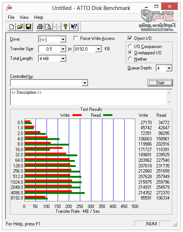
Task: Click the 8192.0 row label in chart
Action: pos(17,198)
